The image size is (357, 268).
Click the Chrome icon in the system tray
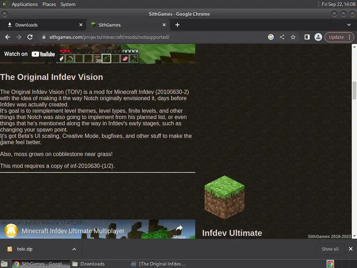coord(330,264)
